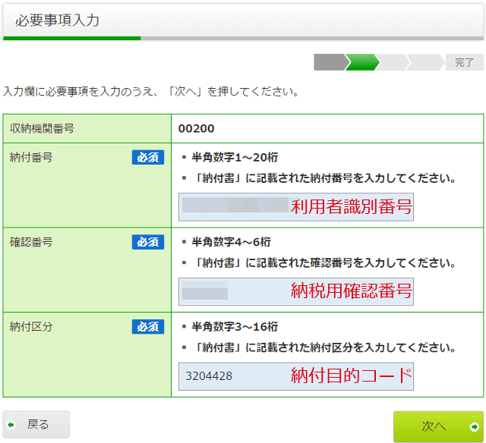Focus the 確認番号 input field
Screen dimensions: 486x443
point(232,291)
